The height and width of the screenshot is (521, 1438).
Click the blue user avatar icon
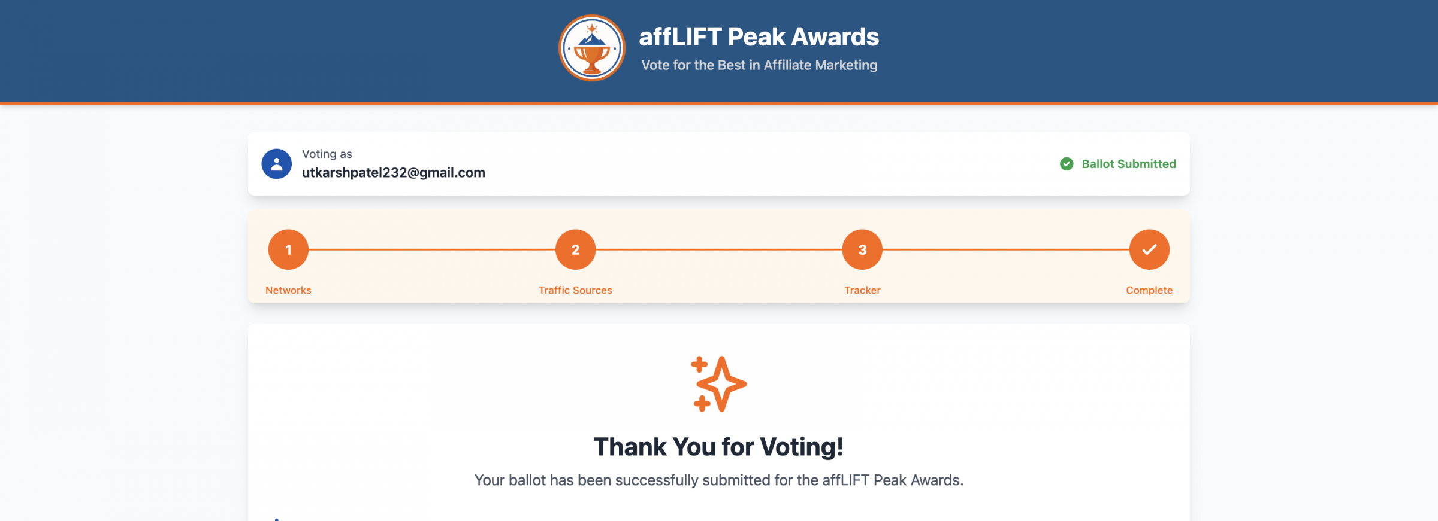click(277, 164)
